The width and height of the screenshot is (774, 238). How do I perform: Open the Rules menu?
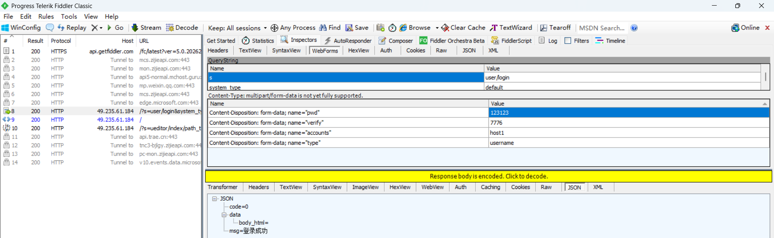[x=46, y=16]
